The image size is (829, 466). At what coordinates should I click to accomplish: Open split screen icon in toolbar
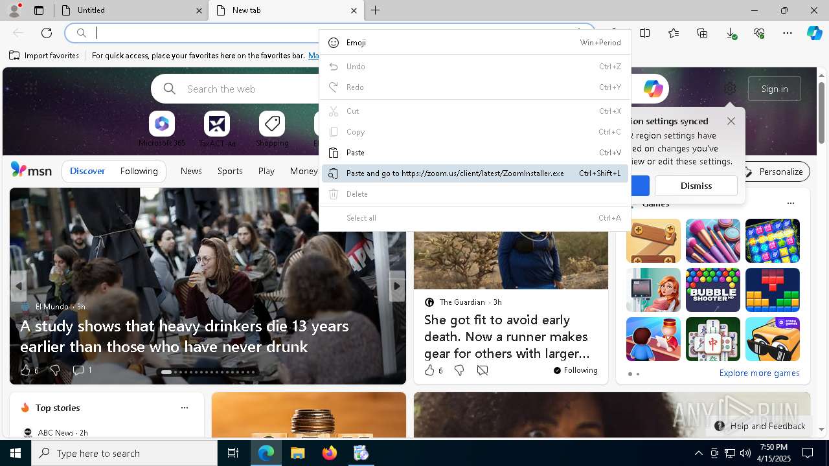pos(645,33)
